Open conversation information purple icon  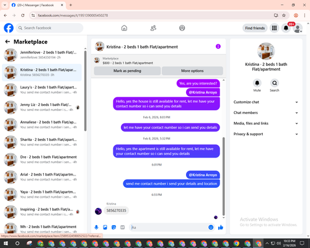(x=218, y=46)
